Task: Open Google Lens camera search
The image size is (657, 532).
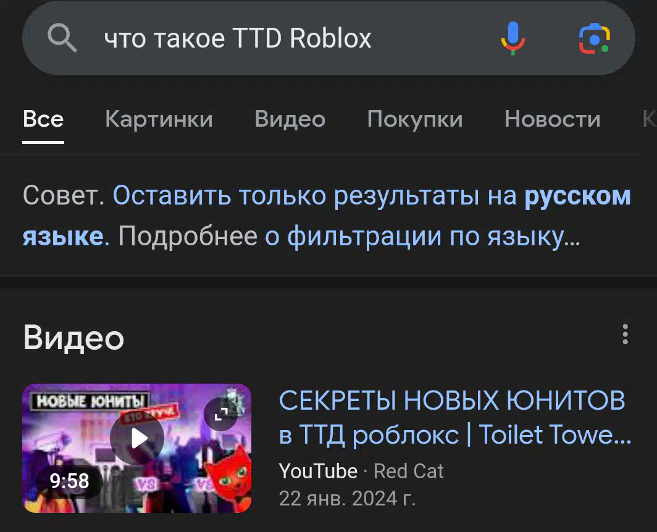Action: click(594, 38)
